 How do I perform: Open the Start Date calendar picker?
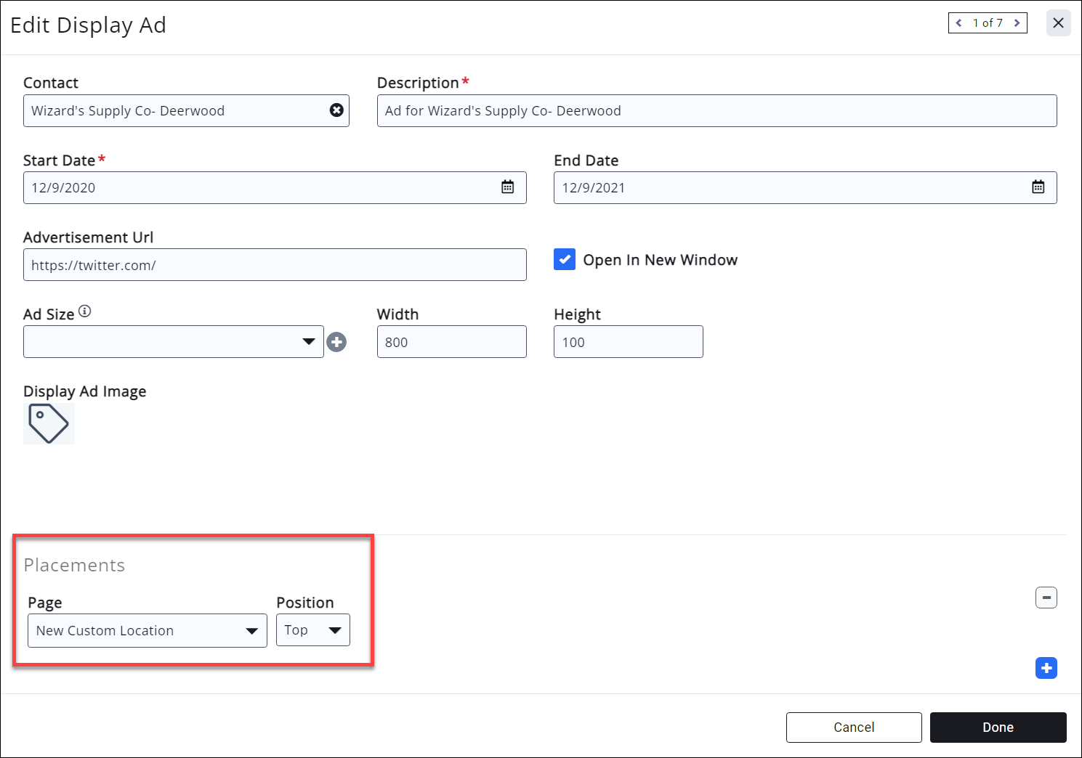(x=507, y=187)
